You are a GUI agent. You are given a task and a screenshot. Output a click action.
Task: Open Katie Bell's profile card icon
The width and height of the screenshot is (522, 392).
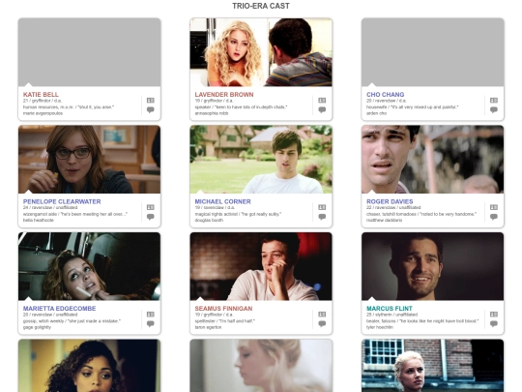pos(151,100)
